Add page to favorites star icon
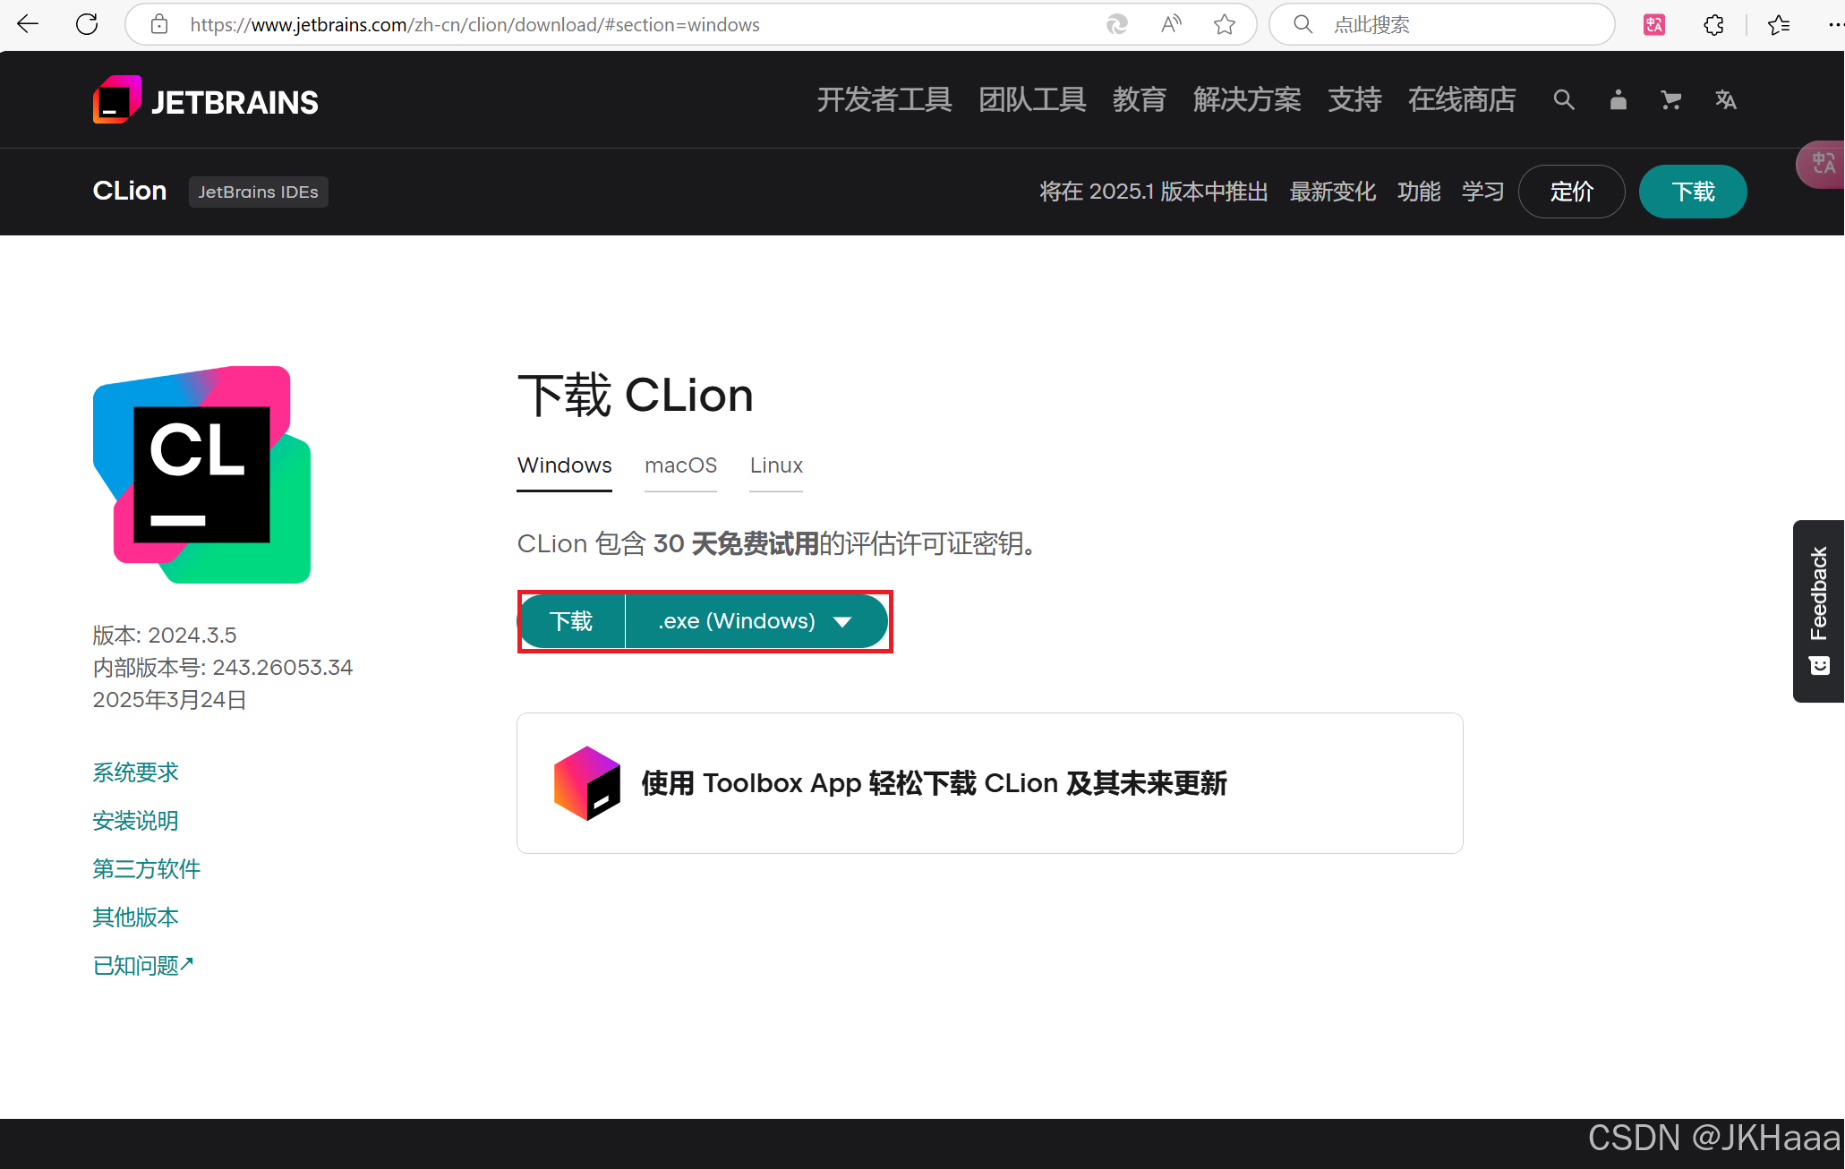1845x1169 pixels. 1224,24
